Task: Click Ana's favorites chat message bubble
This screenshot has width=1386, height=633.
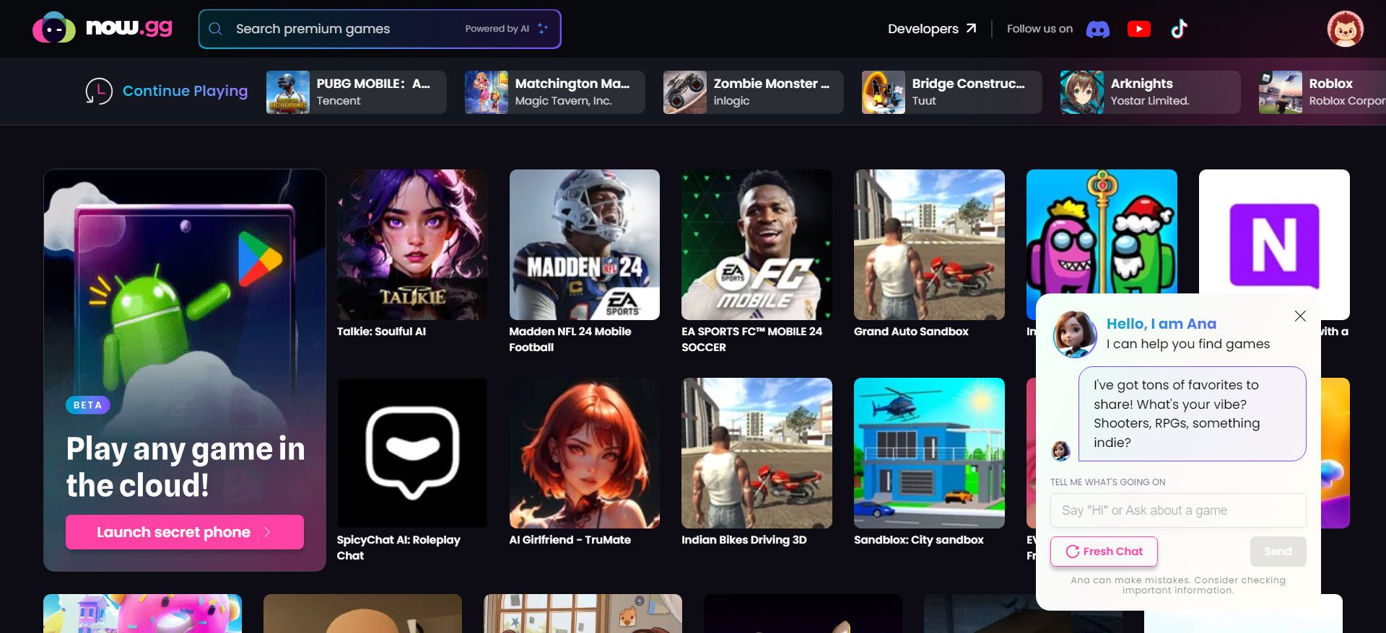Action: pos(1193,414)
